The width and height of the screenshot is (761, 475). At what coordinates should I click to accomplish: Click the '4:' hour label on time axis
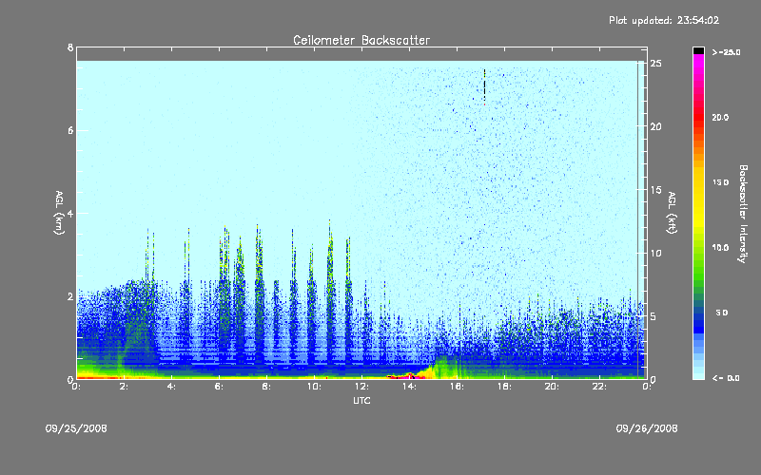pyautogui.click(x=171, y=387)
